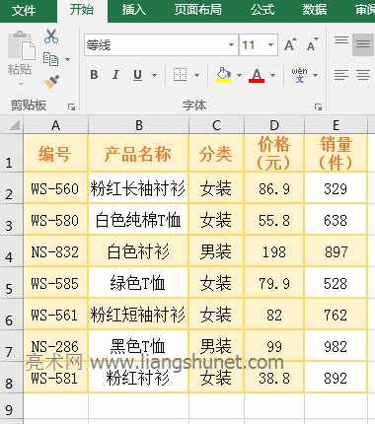Toggle Underline formatting
This screenshot has width=375, height=424.
click(x=138, y=75)
